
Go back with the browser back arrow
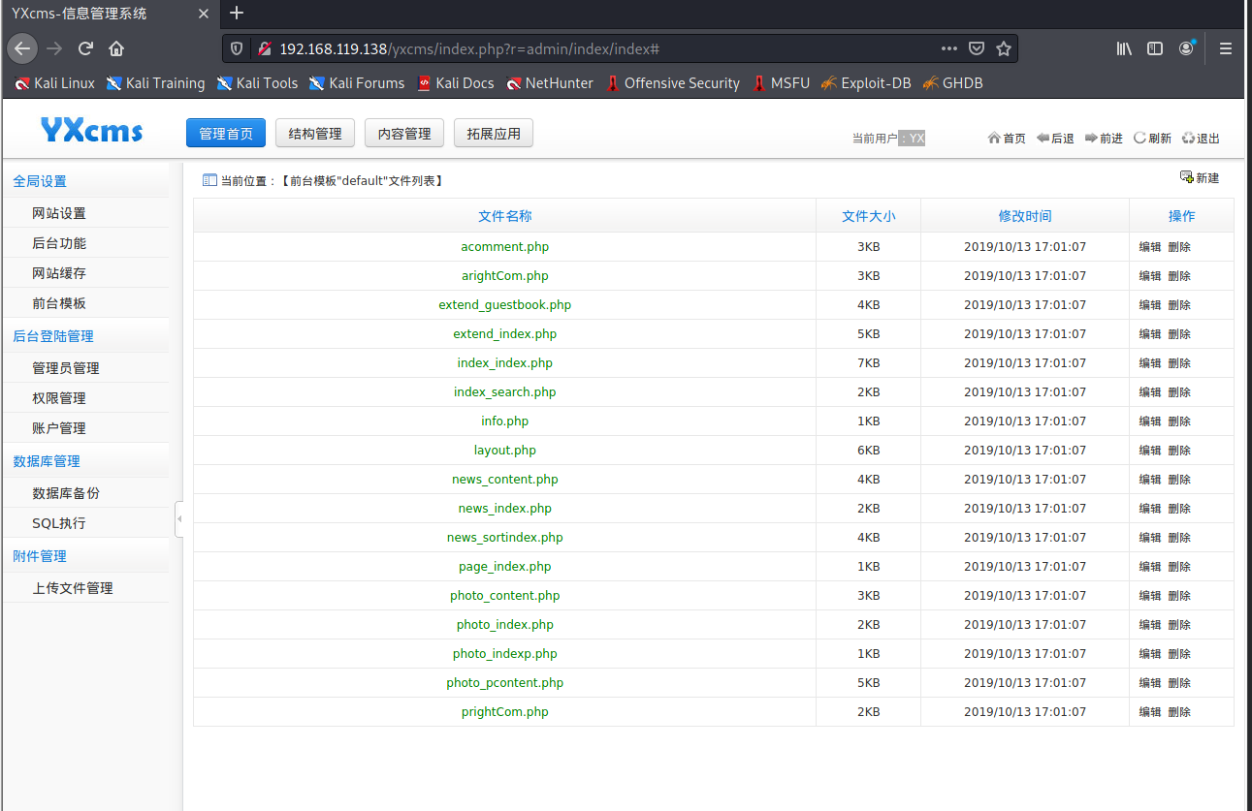coord(22,48)
